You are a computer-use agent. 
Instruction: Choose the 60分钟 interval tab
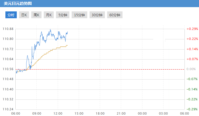(115, 15)
